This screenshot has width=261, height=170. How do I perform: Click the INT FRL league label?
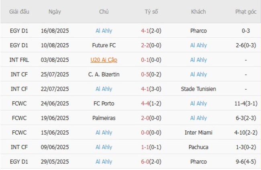20,60
